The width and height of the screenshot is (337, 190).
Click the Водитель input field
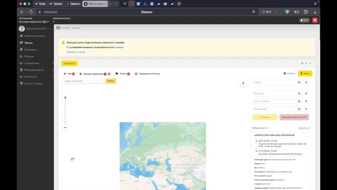coord(274,93)
